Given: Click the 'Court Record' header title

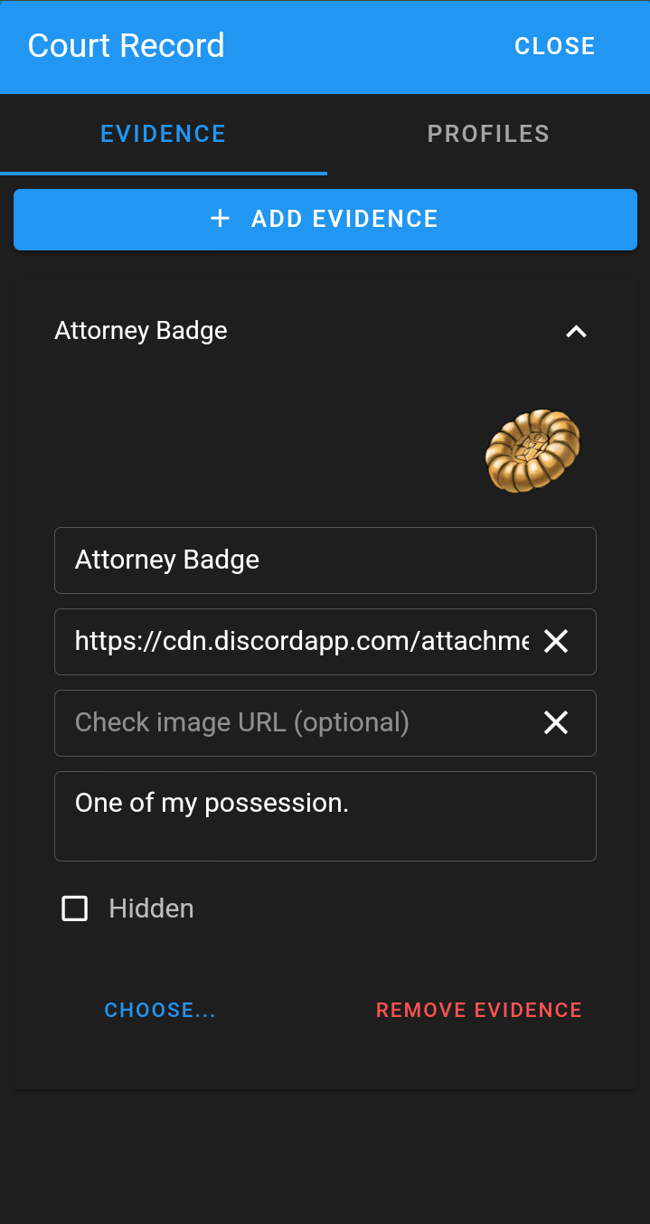Looking at the screenshot, I should point(127,46).
